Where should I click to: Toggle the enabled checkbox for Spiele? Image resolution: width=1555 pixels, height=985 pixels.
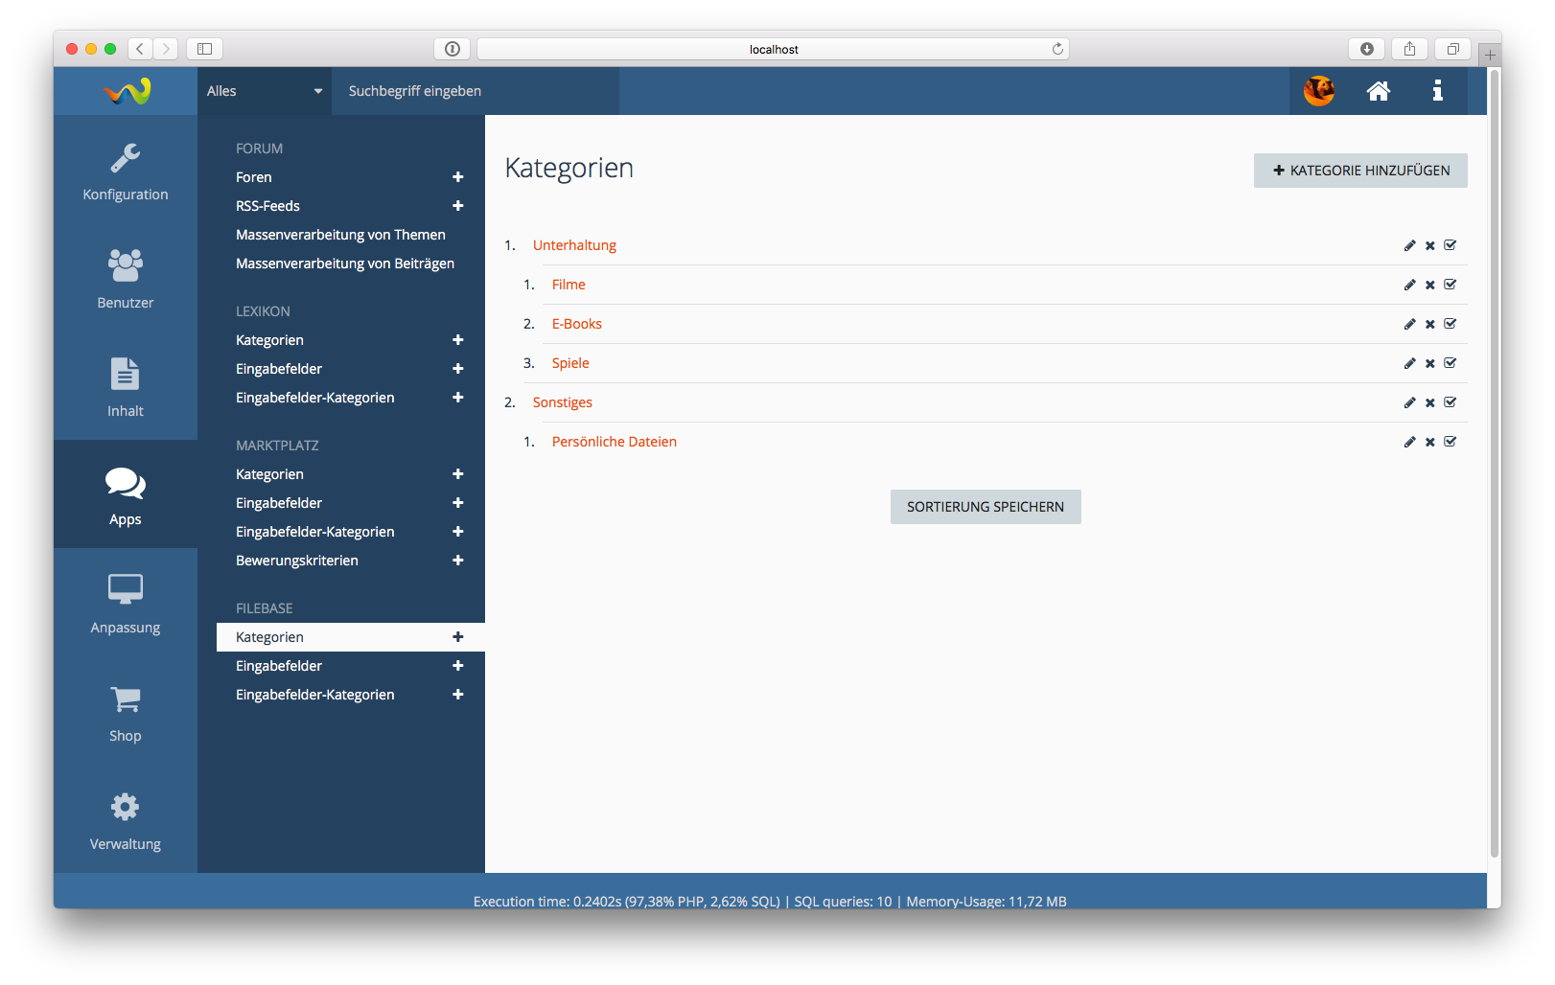tap(1450, 363)
